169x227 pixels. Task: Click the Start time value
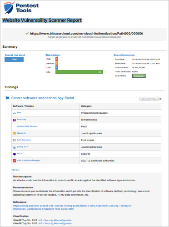[146, 59]
